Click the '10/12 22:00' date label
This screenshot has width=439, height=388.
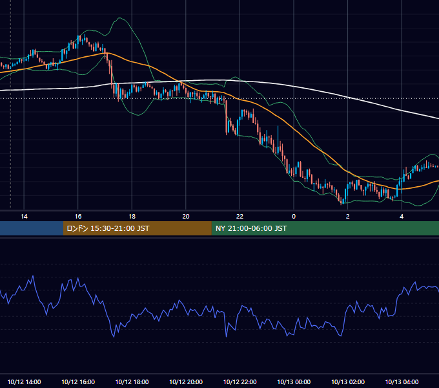pyautogui.click(x=240, y=382)
